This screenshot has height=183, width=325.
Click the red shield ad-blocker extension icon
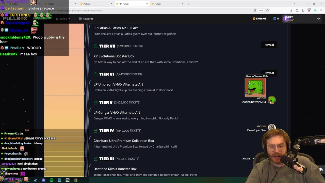[309, 10]
